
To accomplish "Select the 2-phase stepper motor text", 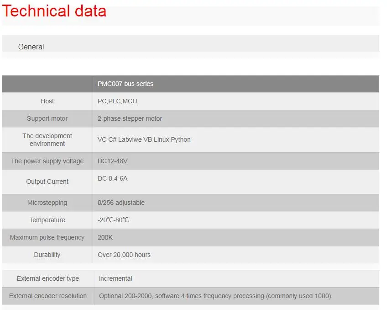I will pyautogui.click(x=130, y=118).
